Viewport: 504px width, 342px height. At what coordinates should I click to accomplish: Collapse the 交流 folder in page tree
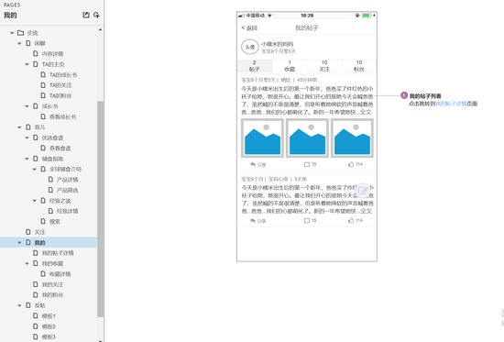12,33
